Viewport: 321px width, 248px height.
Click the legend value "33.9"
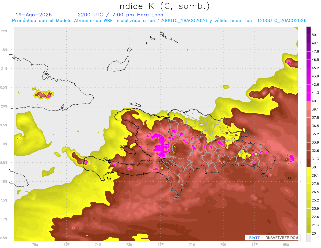point(315,142)
